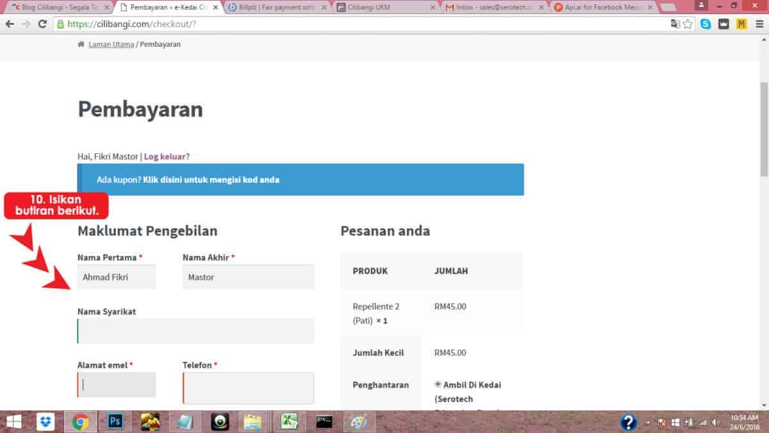Select Ambil Di Kedai delivery option
This screenshot has width=769, height=433.
point(438,384)
